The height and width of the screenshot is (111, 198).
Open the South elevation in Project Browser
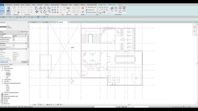pos(8,89)
